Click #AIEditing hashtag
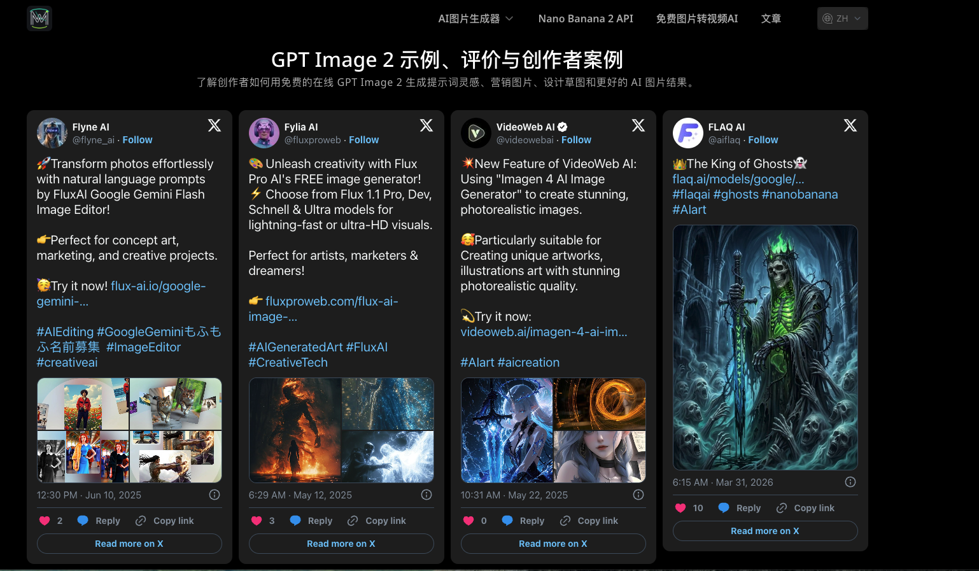Viewport: 979px width, 571px height. (x=65, y=332)
